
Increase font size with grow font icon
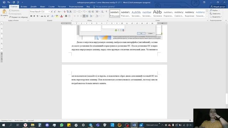52,12
